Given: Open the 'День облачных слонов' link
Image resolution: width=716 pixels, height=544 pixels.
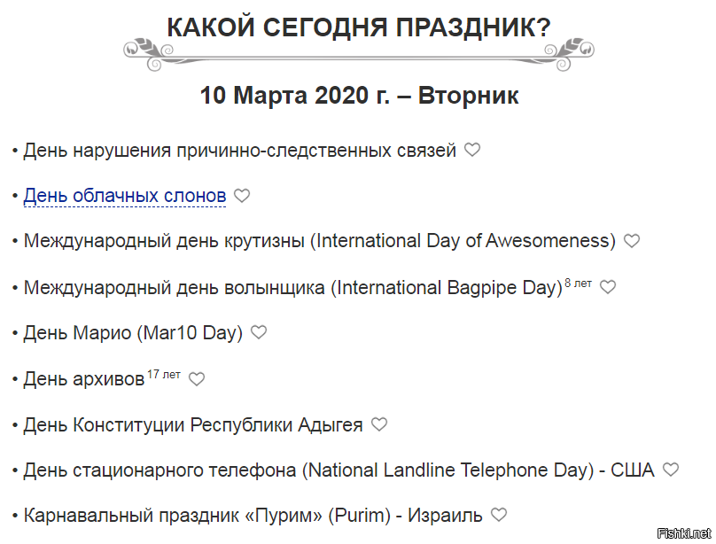Looking at the screenshot, I should click(x=125, y=196).
